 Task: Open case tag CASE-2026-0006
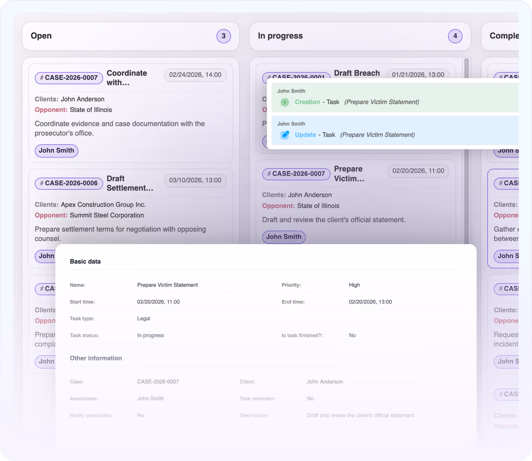click(69, 183)
